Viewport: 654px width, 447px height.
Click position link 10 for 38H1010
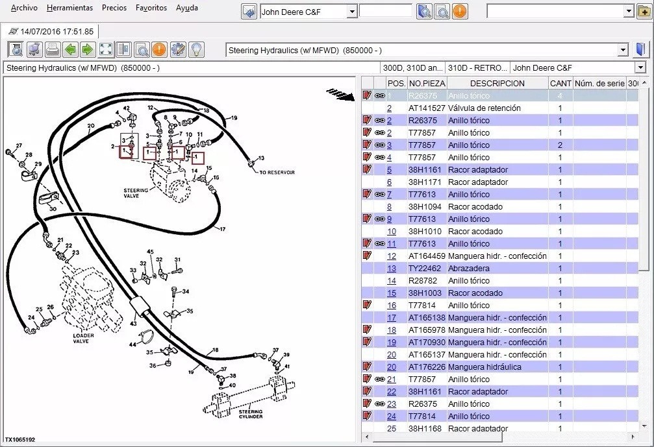391,231
